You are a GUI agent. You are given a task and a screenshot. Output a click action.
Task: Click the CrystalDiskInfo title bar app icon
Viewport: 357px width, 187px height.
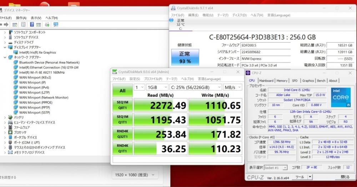(173, 8)
